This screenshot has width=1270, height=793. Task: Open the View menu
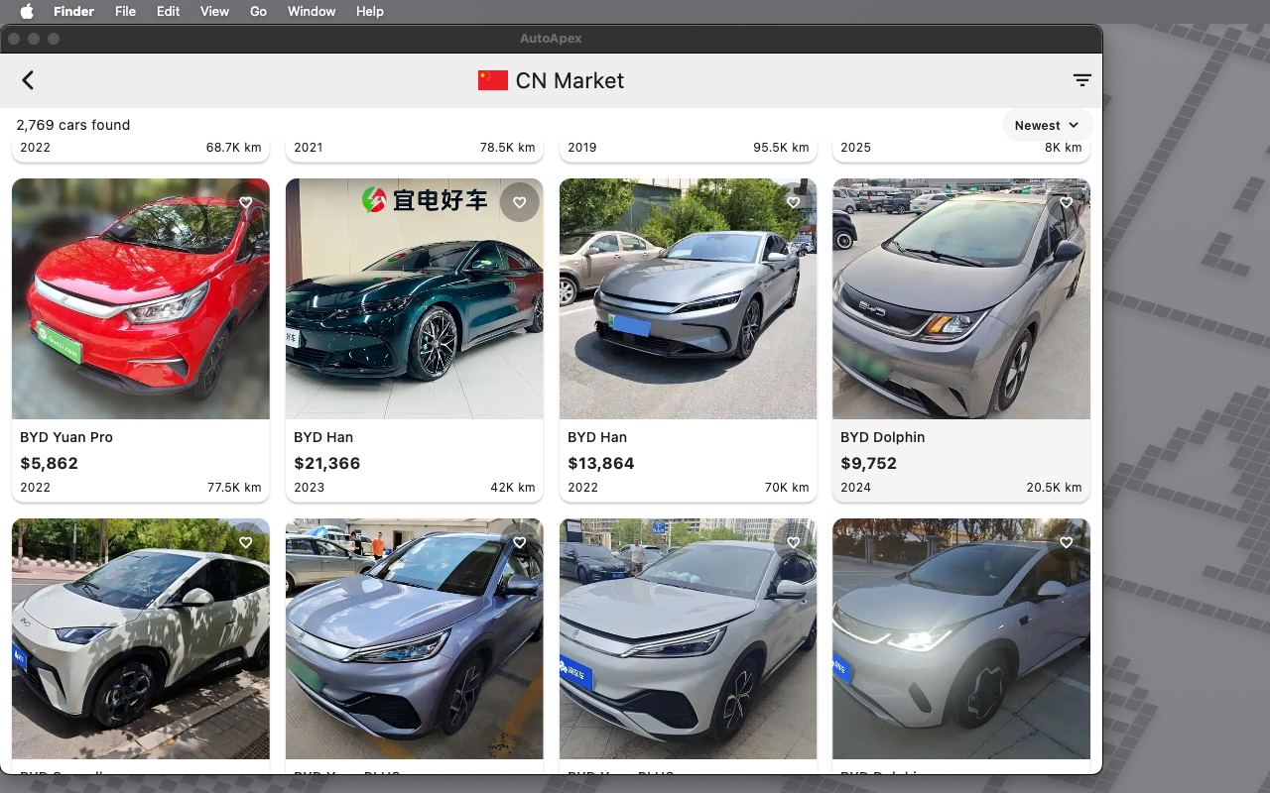(214, 11)
